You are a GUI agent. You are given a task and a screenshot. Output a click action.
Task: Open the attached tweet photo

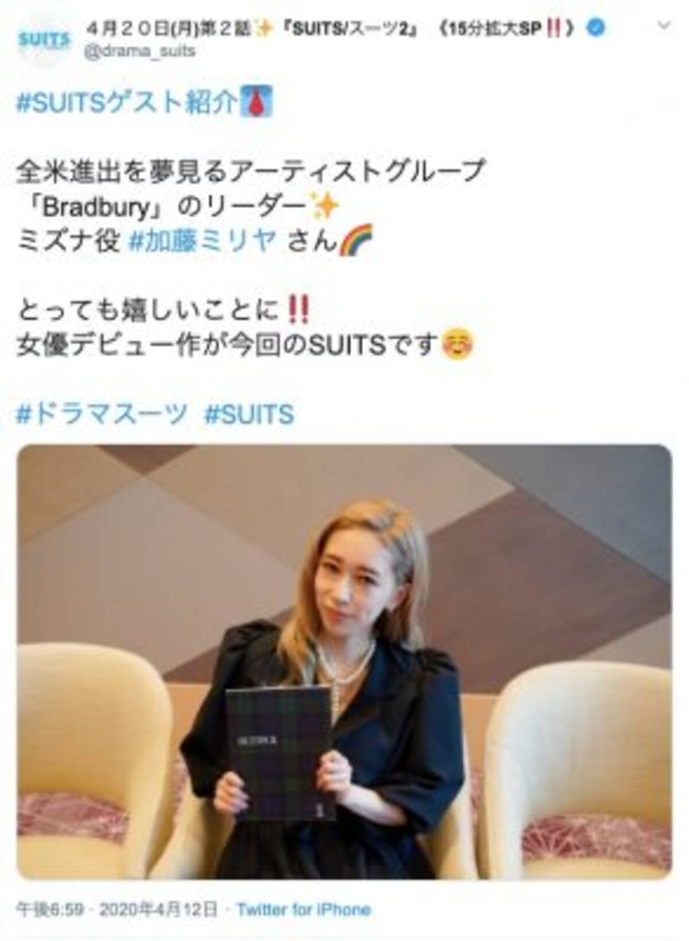click(x=344, y=662)
